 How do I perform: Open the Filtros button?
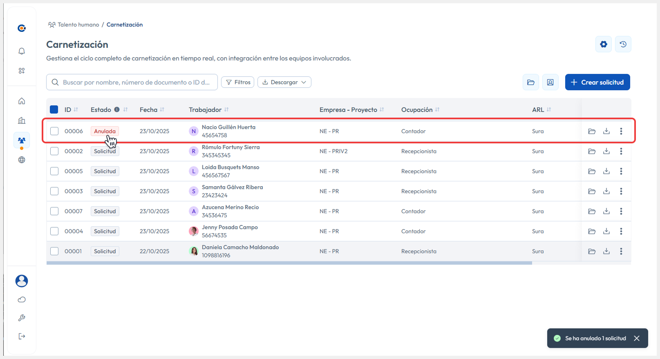click(x=237, y=82)
